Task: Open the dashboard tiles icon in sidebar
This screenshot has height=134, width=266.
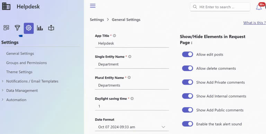Action: point(6,28)
